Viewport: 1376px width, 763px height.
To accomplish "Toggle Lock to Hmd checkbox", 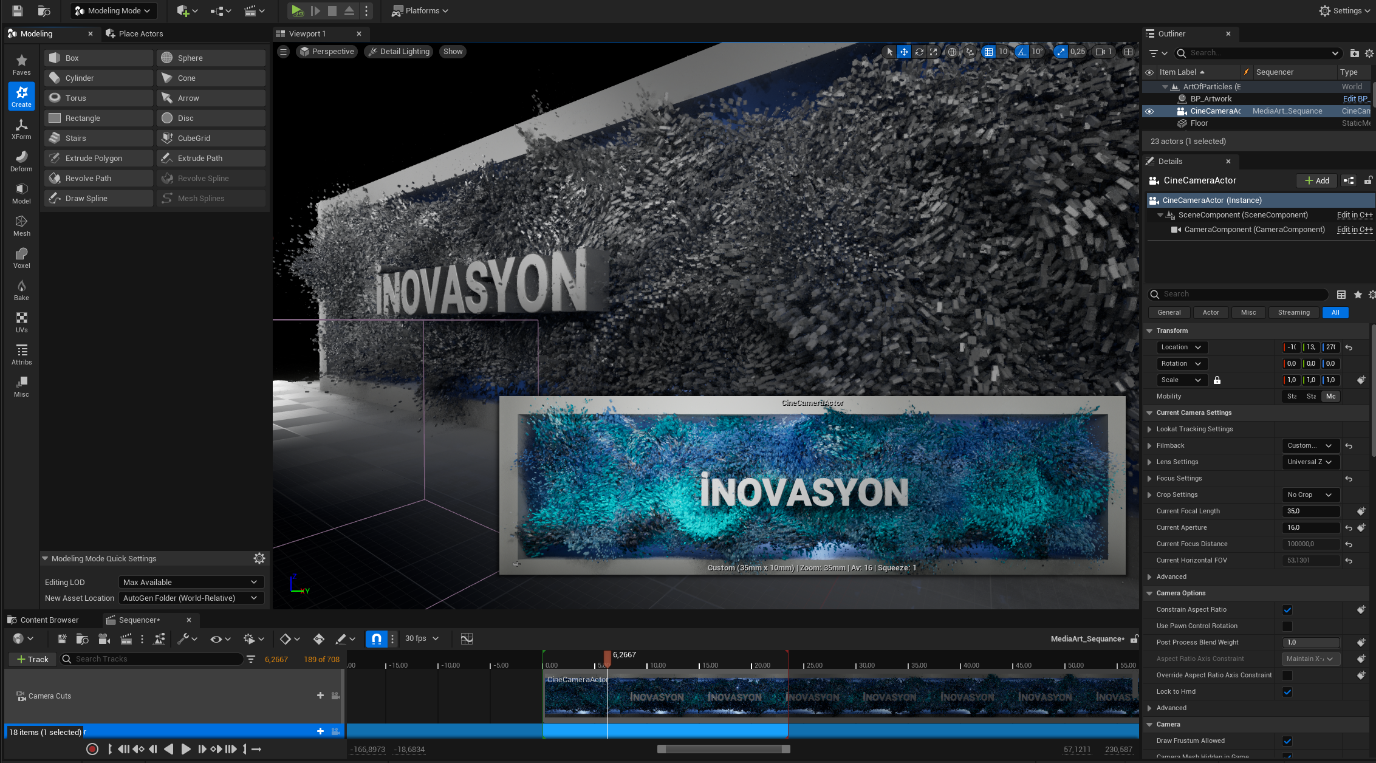I will [1287, 692].
